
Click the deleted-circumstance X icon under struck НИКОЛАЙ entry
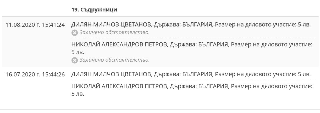tap(74, 60)
